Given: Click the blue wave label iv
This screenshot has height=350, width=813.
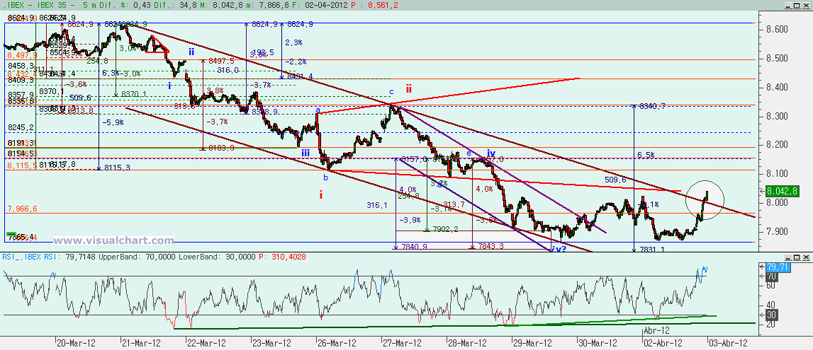Looking at the screenshot, I should click(x=491, y=153).
